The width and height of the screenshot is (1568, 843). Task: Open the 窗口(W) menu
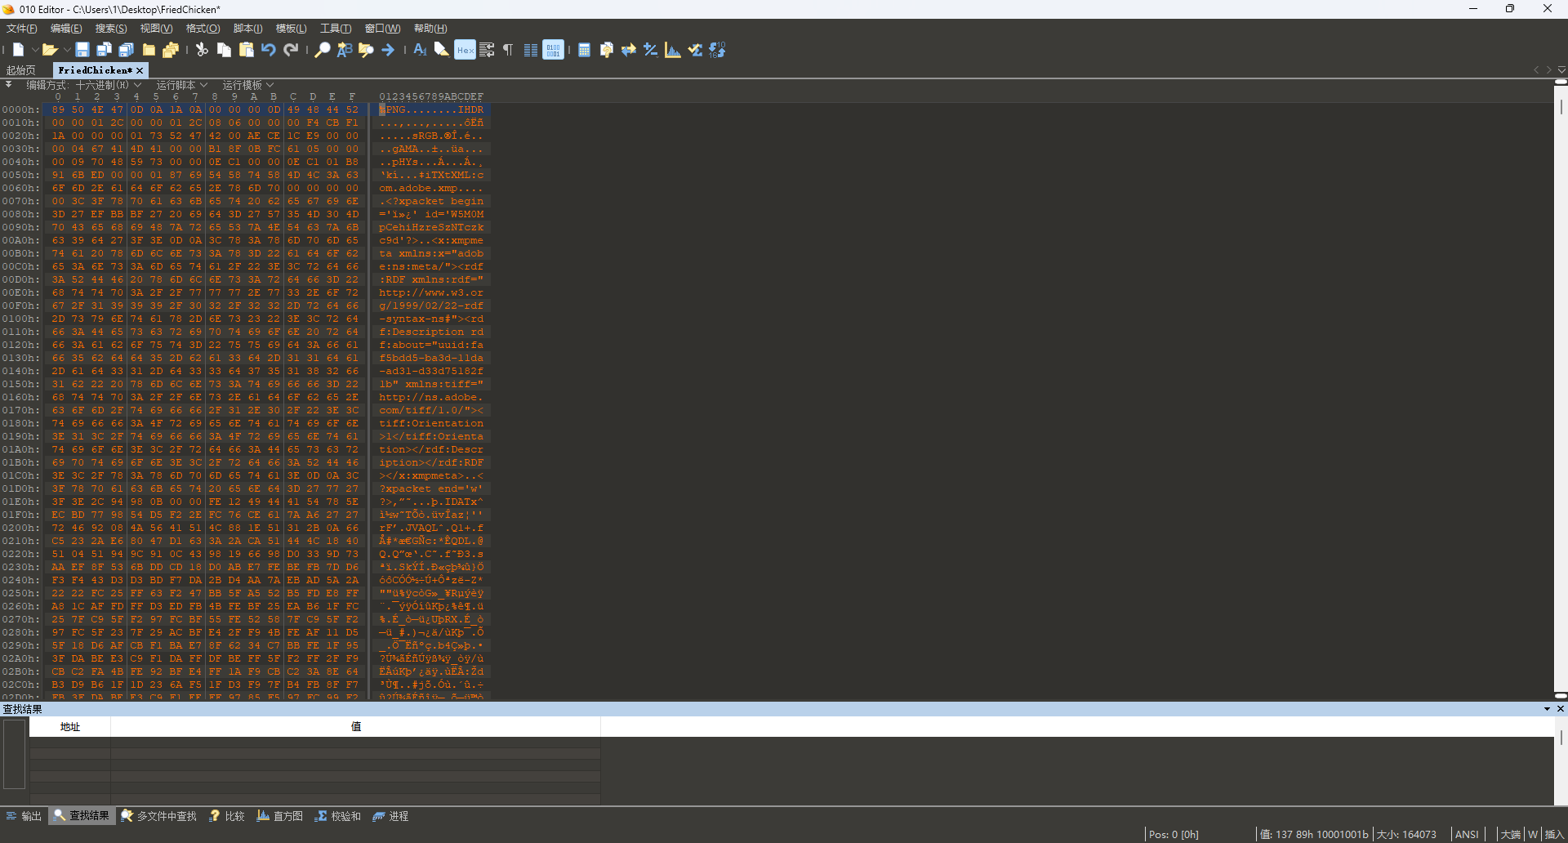(382, 29)
